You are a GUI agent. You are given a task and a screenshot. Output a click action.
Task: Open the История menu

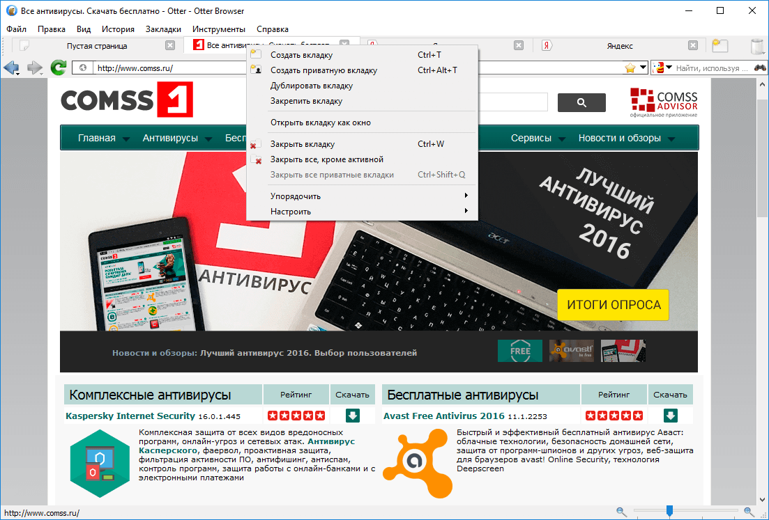[x=118, y=29]
